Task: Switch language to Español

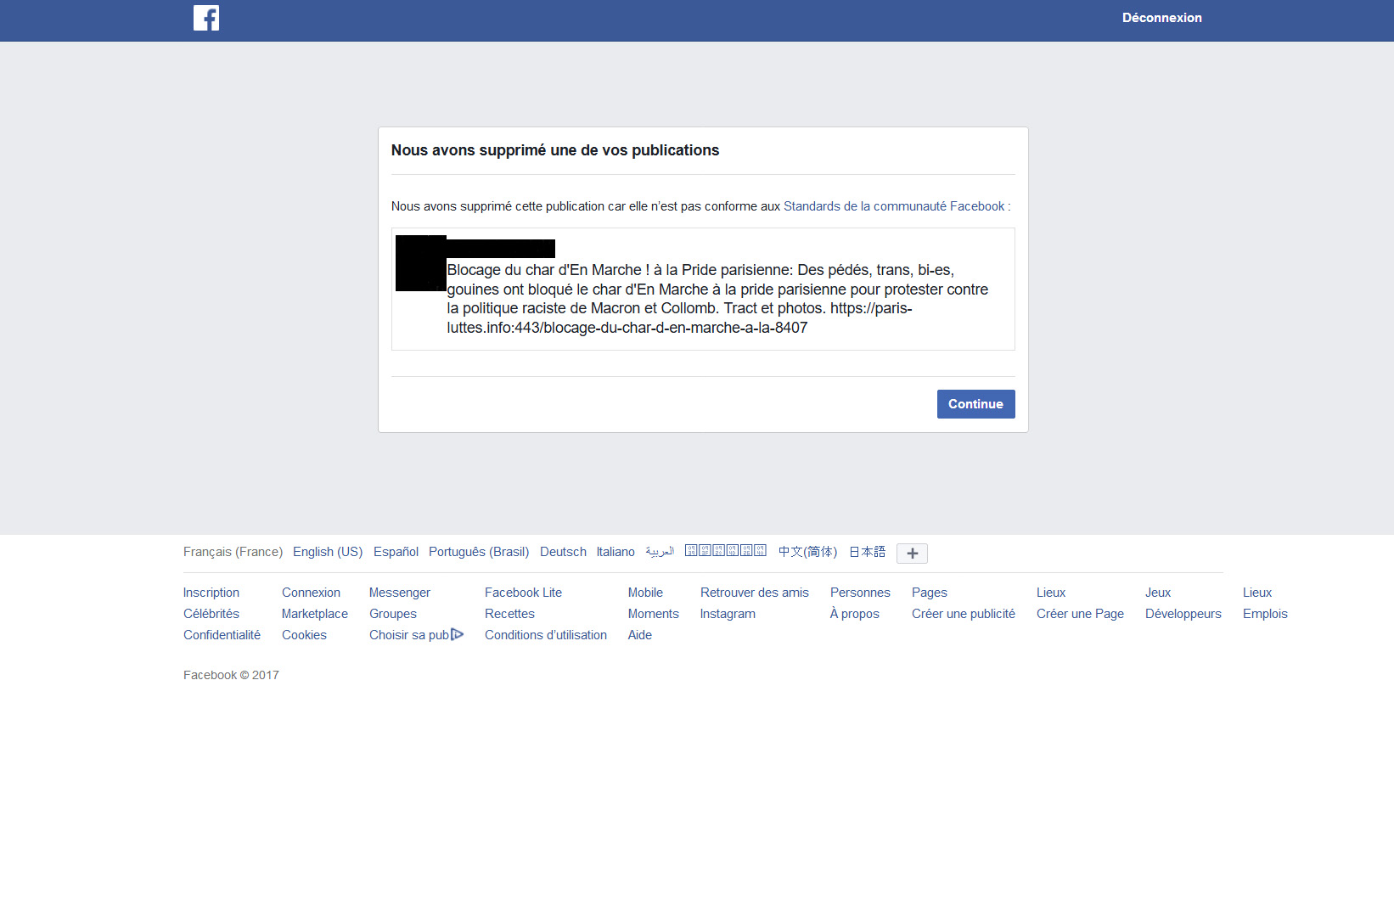Action: pos(396,552)
